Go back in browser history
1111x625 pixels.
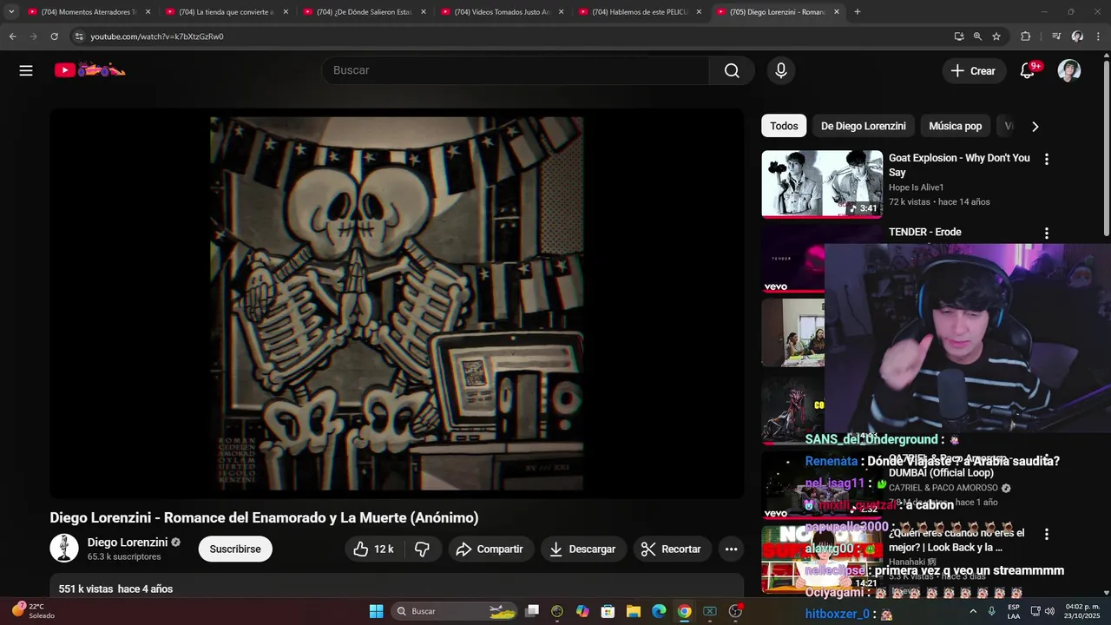[x=12, y=36]
